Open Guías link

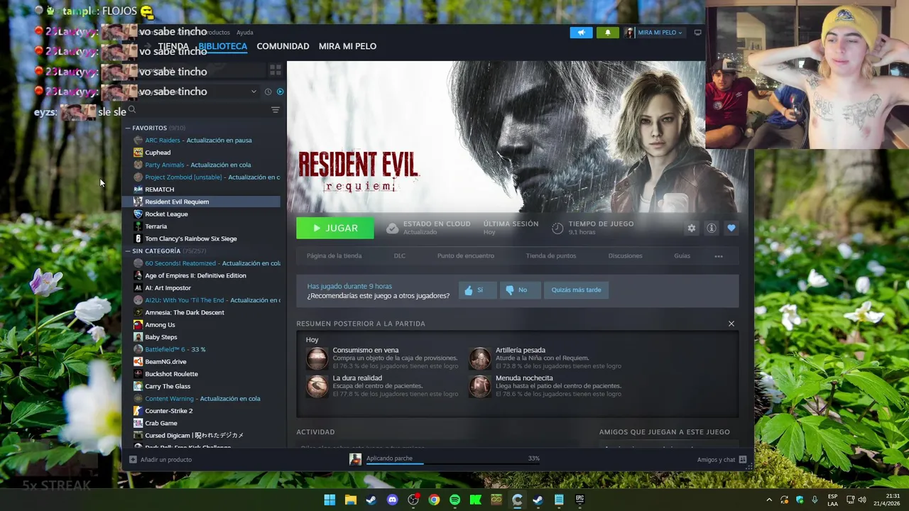682,256
